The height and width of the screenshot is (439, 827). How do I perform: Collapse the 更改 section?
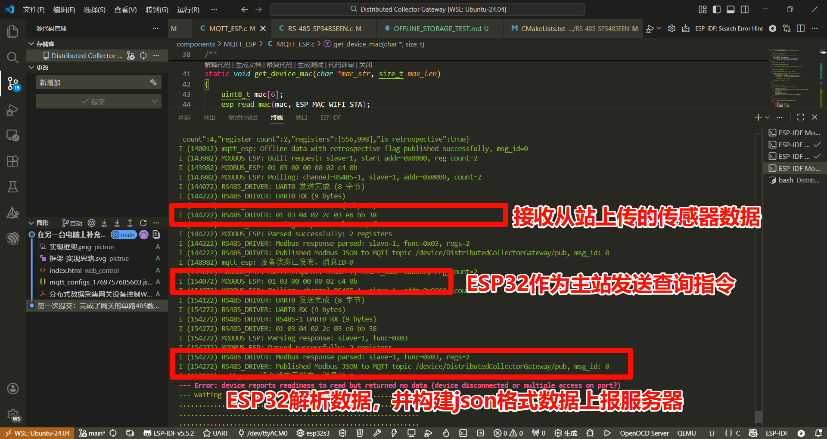point(31,68)
